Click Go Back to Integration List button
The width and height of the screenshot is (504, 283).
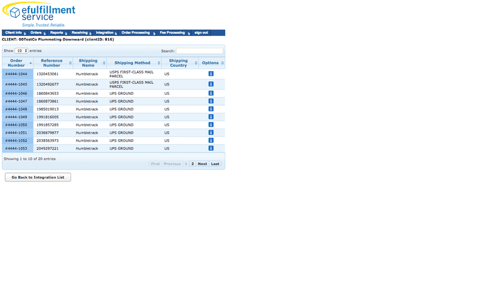[x=38, y=177]
